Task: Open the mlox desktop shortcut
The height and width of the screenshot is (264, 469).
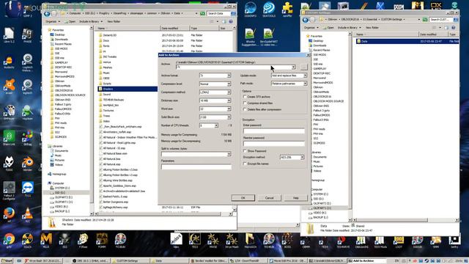Action: click(176, 241)
